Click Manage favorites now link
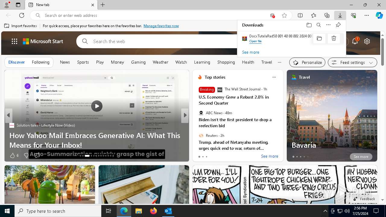 point(161,26)
